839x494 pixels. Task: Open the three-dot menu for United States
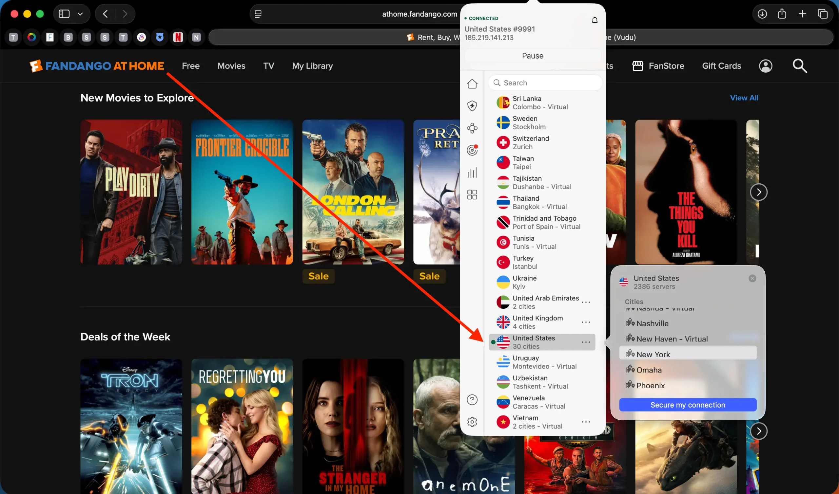pos(586,342)
